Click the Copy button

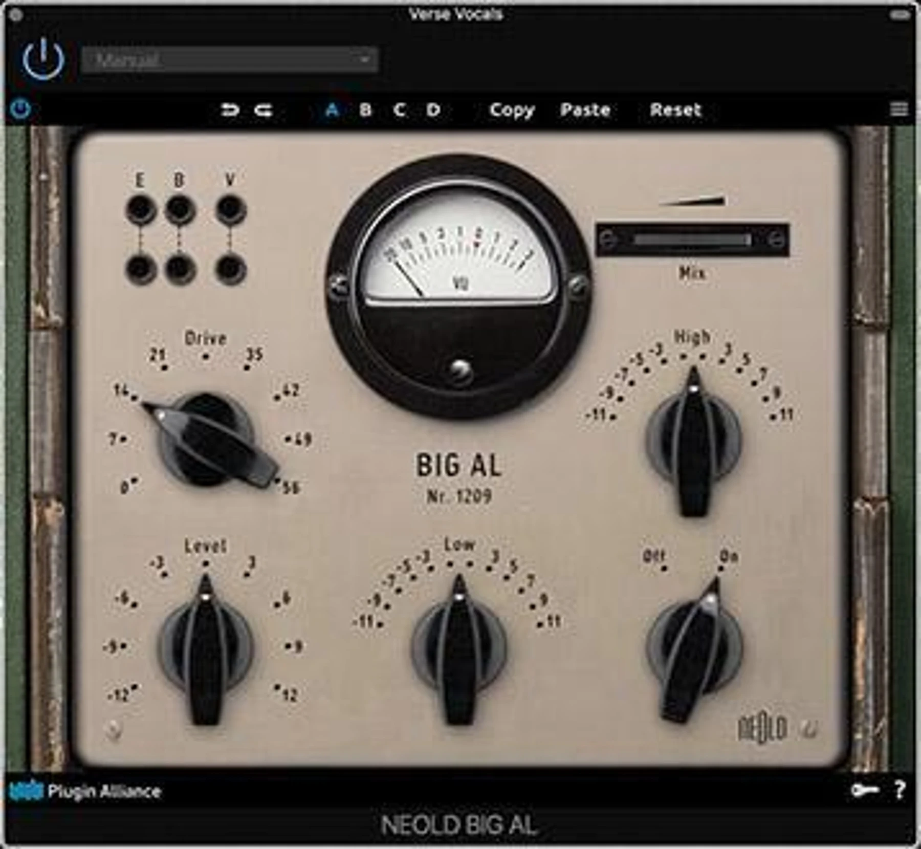point(512,110)
